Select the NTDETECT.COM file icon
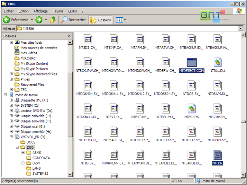The height and width of the screenshot is (185, 247). (x=192, y=62)
